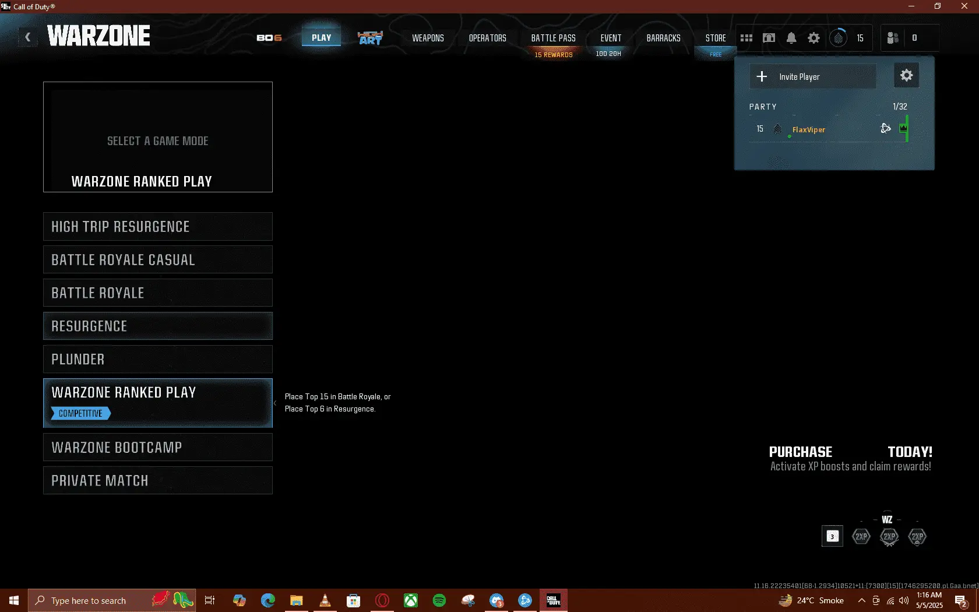Open the OPERATORS tab
This screenshot has height=612, width=979.
tap(488, 38)
